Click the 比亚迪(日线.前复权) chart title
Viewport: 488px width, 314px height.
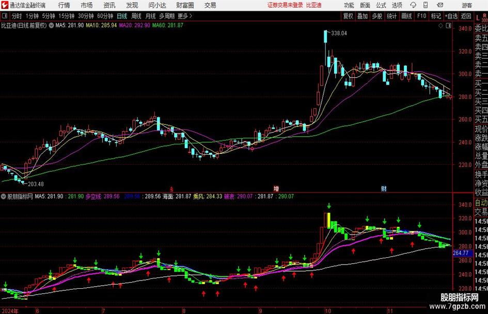[x=24, y=25]
